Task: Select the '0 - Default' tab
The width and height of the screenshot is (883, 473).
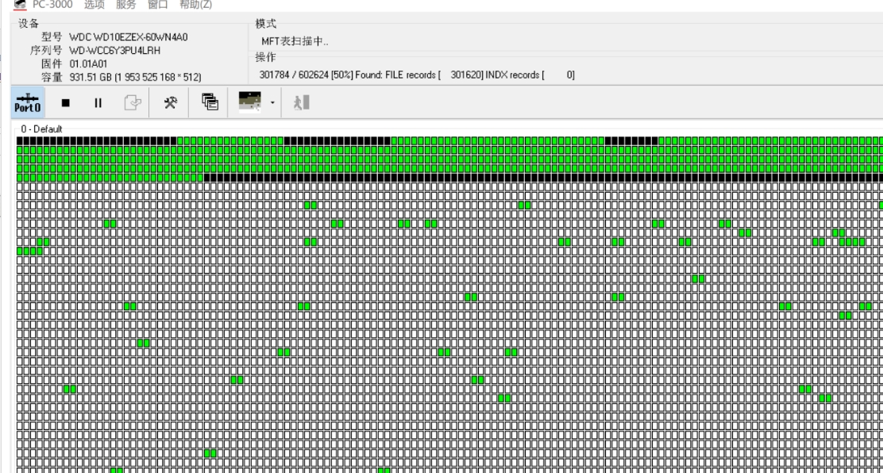Action: pos(41,129)
